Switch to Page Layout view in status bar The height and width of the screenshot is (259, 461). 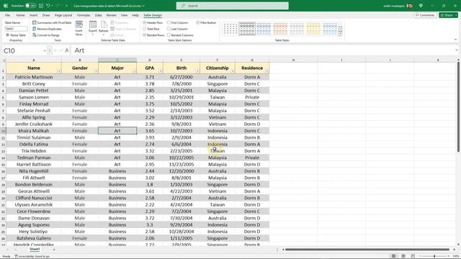pyautogui.click(x=403, y=256)
